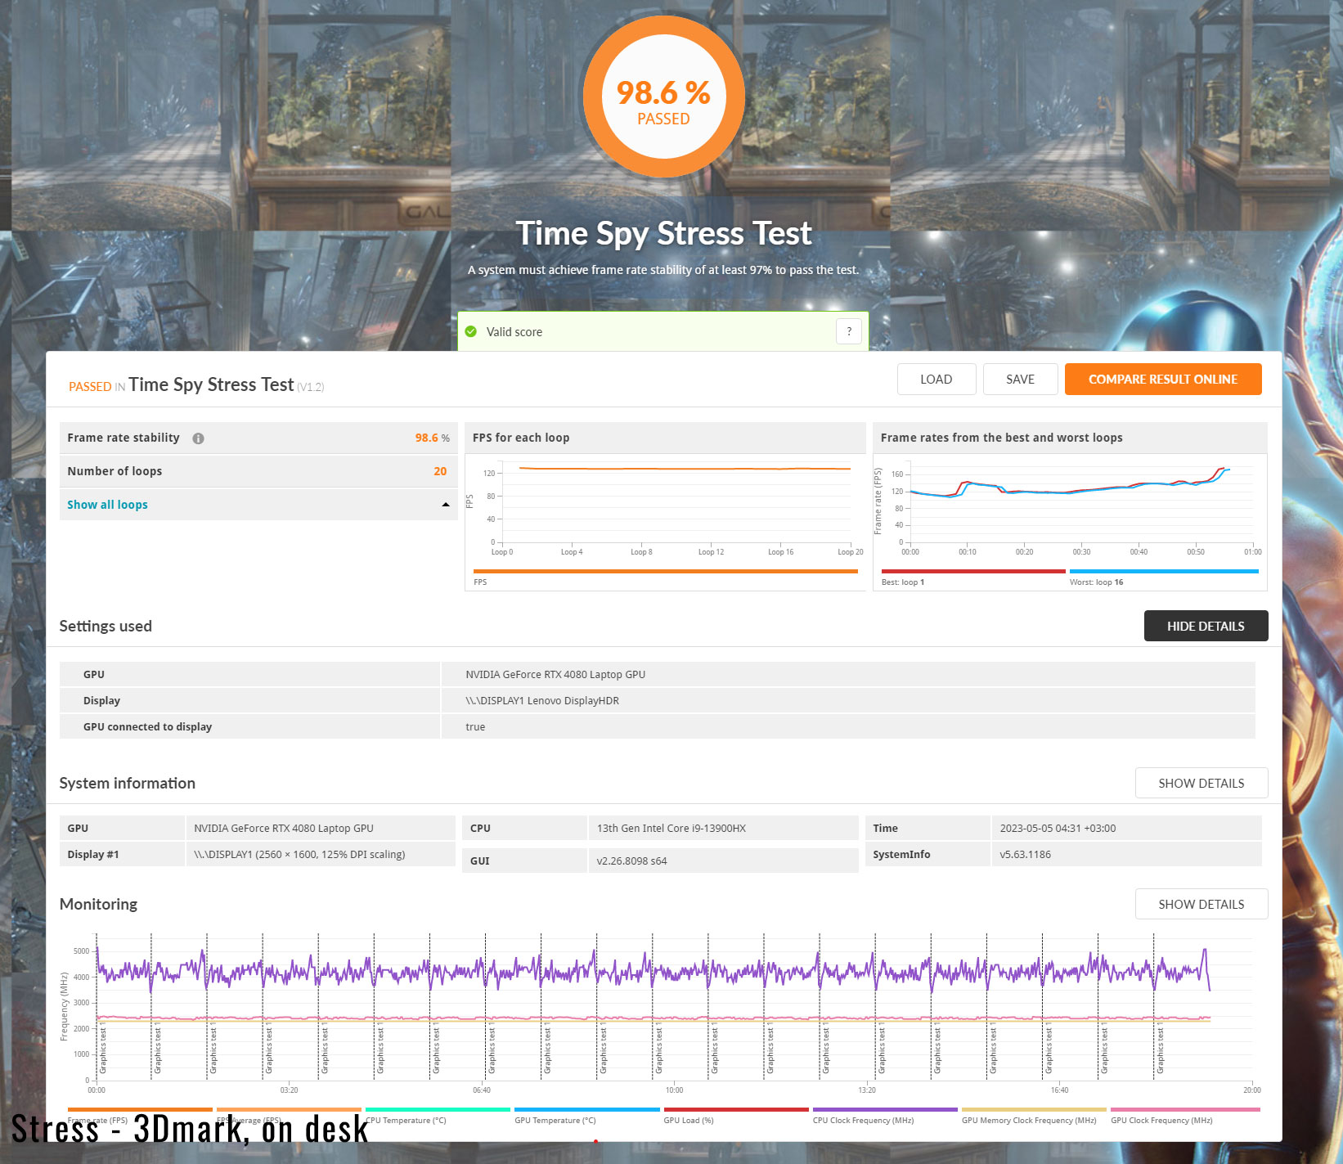Screen dimensions: 1343x1164
Task: Click the Time value 2023-05-05 04:31 +03:00
Action: (x=1058, y=828)
